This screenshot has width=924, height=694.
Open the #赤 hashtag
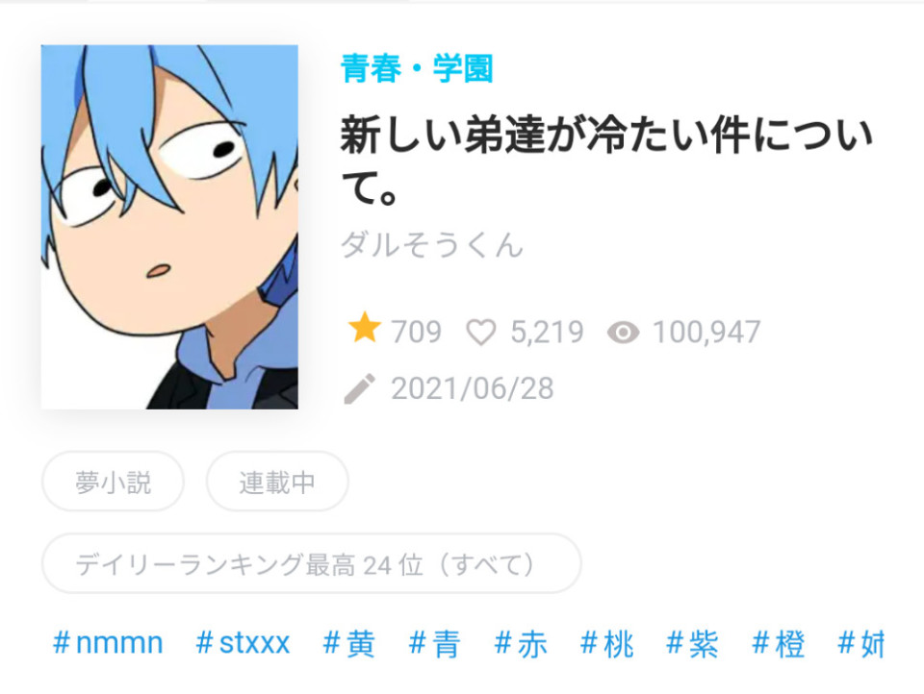(521, 643)
